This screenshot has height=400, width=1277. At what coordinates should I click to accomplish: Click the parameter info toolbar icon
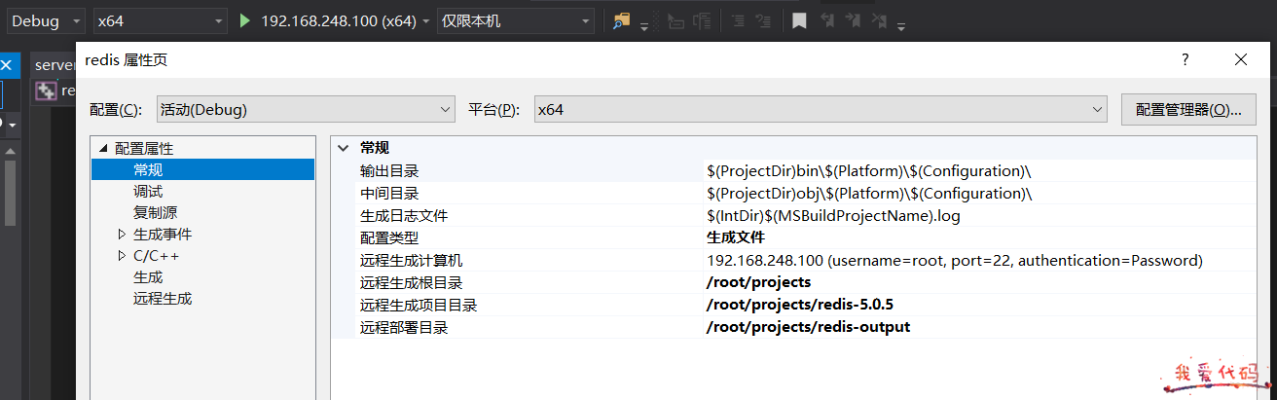coord(702,20)
